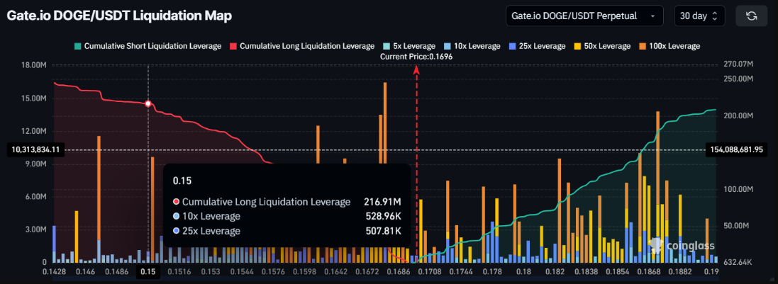This screenshot has width=778, height=284.
Task: Click the refresh chart icon button
Action: point(751,16)
